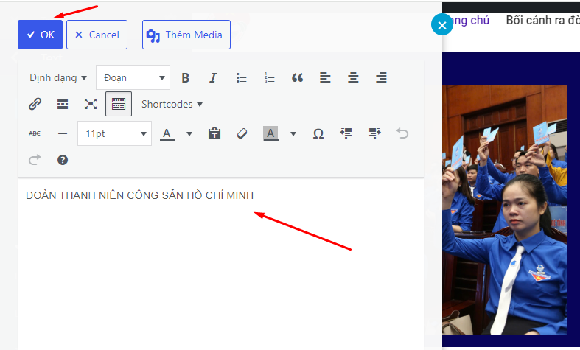The width and height of the screenshot is (580, 350).
Task: Click inside the text editor area
Action: pos(221,264)
